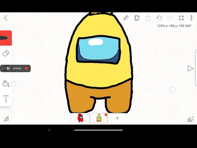Tap the Android back navigation arrow

[x=49, y=130]
